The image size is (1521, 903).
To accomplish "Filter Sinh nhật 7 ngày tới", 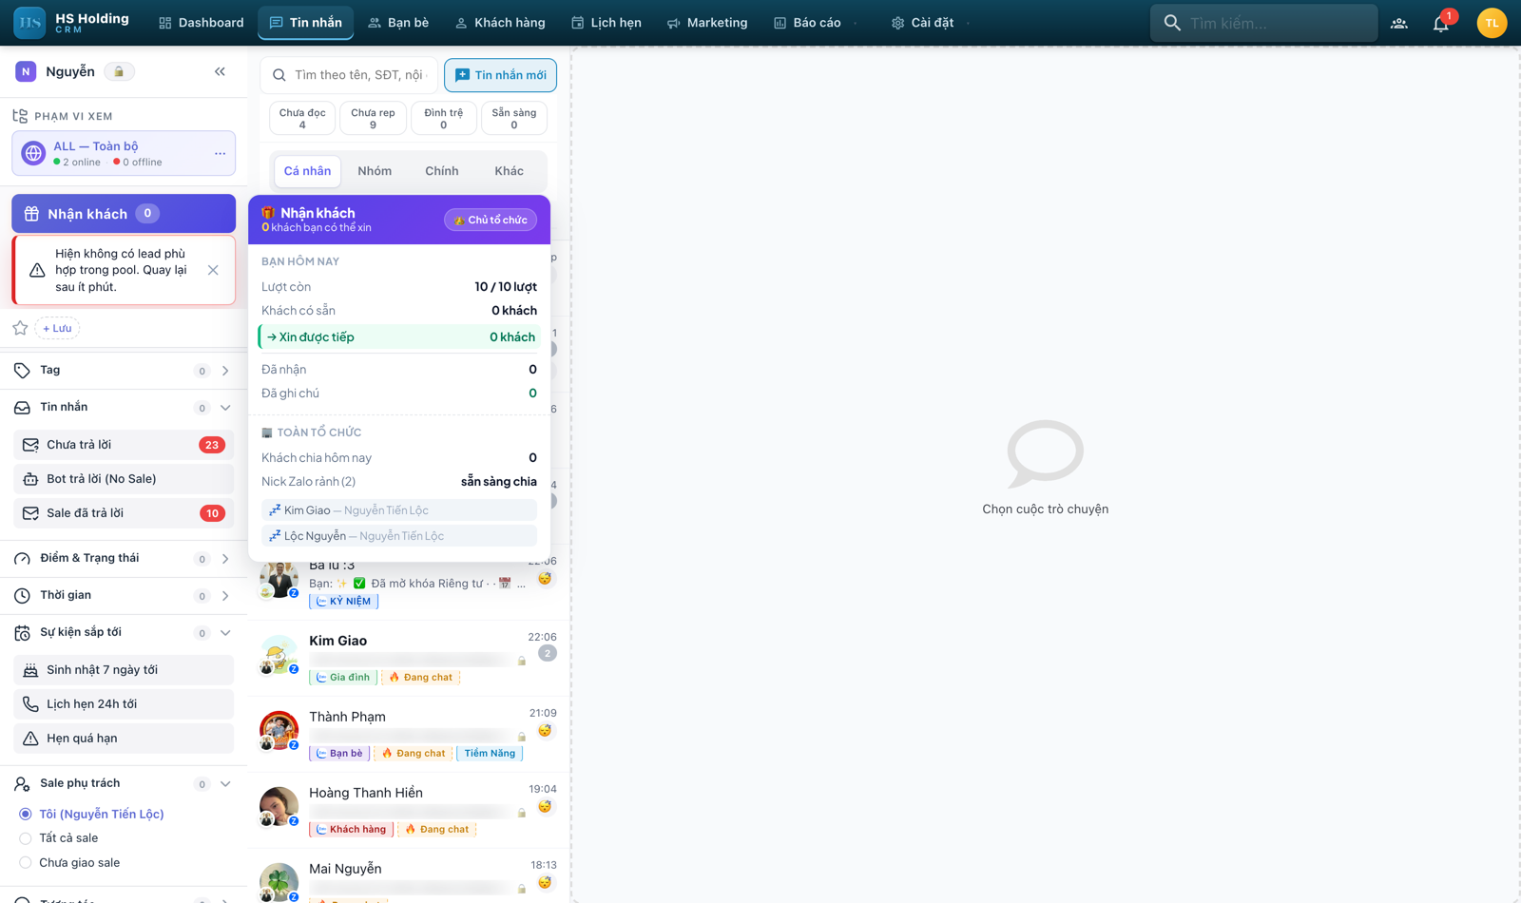I will point(124,670).
